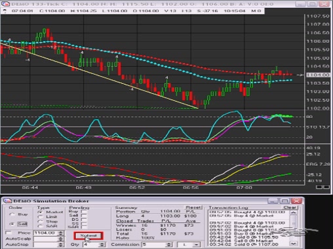The width and height of the screenshot is (333, 249).
Task: Click the C:1104.00 value in chart info bar
Action: (52, 11)
